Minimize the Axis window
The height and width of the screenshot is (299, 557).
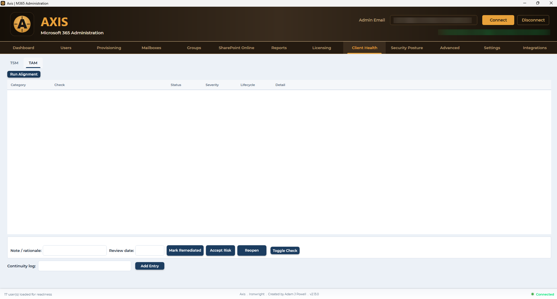[525, 3]
